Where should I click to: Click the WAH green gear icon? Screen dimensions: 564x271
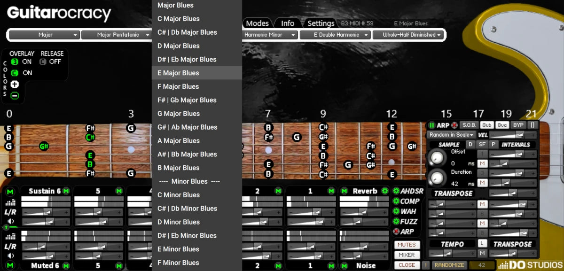pos(396,211)
